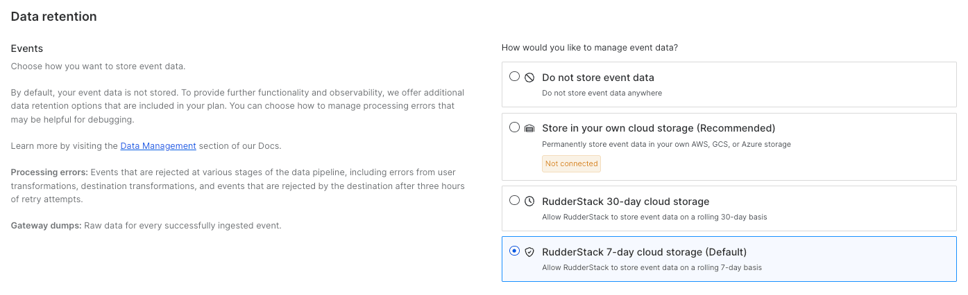Screen dimensions: 968x295
Task: Click the 'Do not store event data' title
Action: pyautogui.click(x=597, y=78)
